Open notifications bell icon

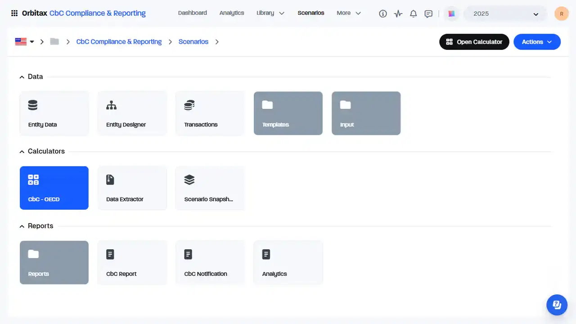pos(414,13)
